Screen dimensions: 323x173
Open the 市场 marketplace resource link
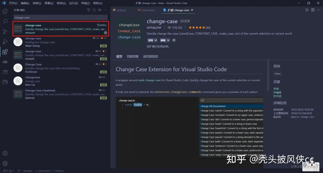[276, 89]
